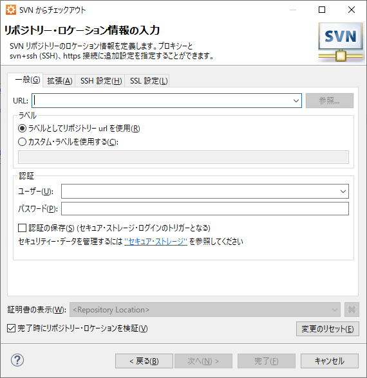Screen dimensions: 367x378
Task: Expand the ユーザー dropdown arrow
Action: 343,192
